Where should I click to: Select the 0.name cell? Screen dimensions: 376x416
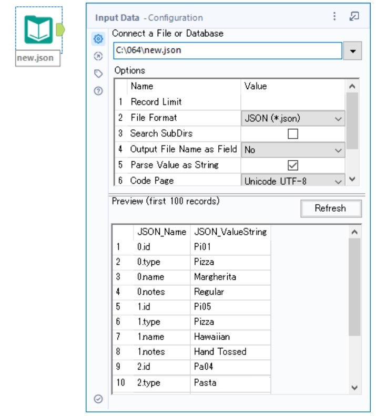[162, 277]
